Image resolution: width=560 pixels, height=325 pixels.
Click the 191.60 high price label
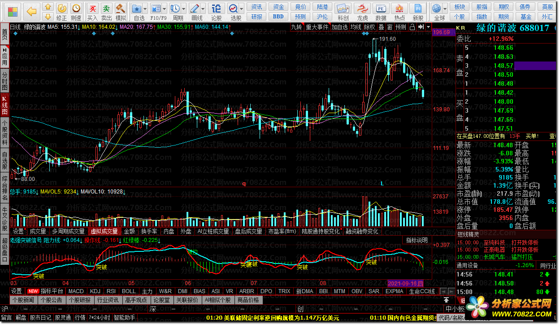(x=388, y=39)
